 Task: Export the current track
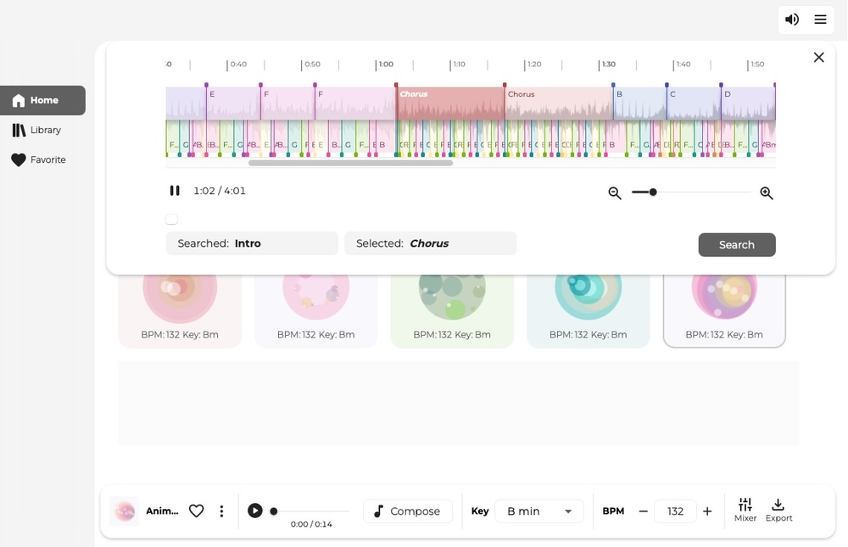pos(778,511)
